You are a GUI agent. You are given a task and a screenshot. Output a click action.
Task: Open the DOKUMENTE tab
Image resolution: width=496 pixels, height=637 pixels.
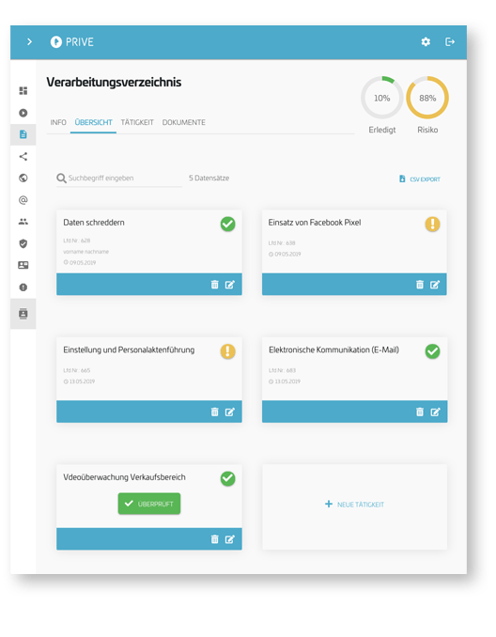[x=183, y=122]
